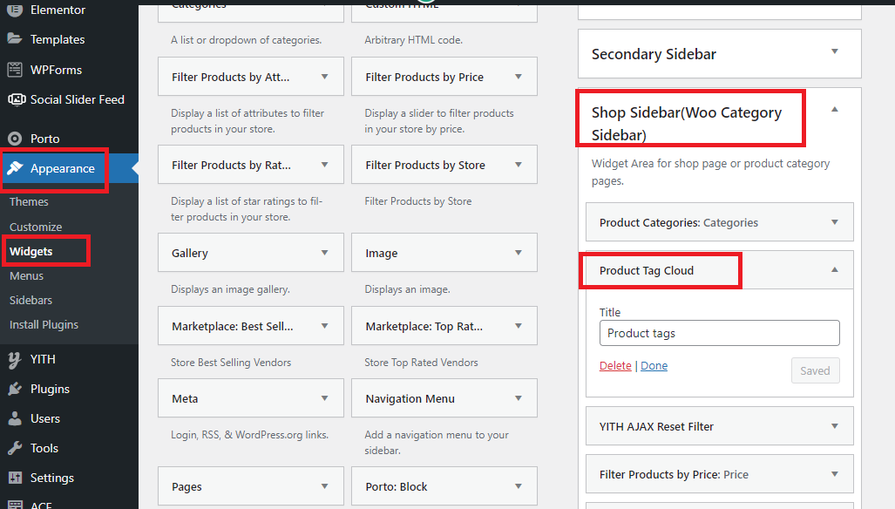This screenshot has height=509, width=895.
Task: Collapse the Shop Sidebar widget area
Action: click(x=834, y=110)
